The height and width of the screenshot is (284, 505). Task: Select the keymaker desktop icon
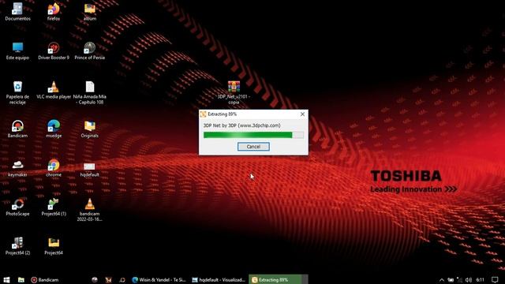coord(17,168)
